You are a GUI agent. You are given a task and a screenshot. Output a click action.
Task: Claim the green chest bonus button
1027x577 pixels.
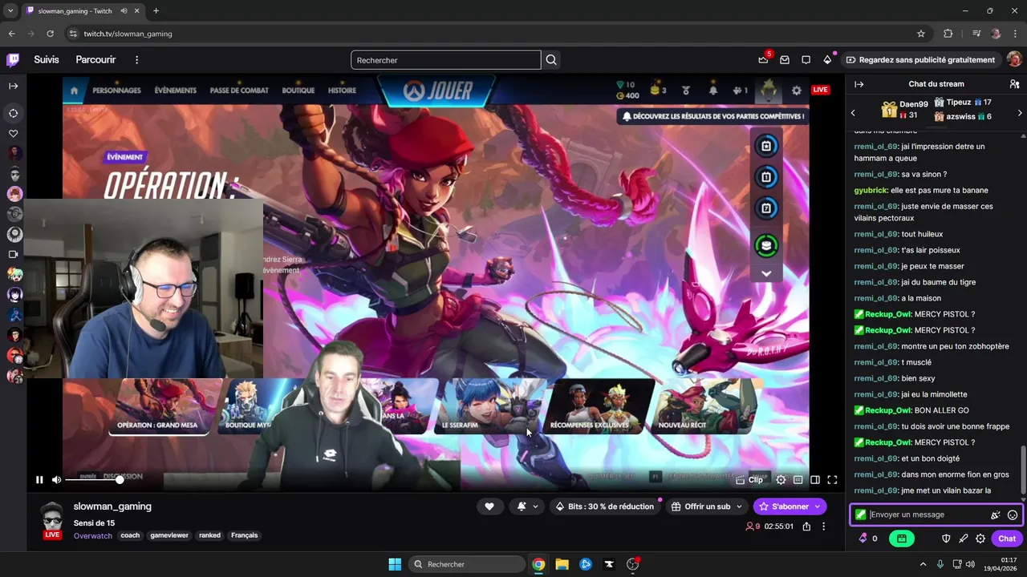[x=902, y=539]
